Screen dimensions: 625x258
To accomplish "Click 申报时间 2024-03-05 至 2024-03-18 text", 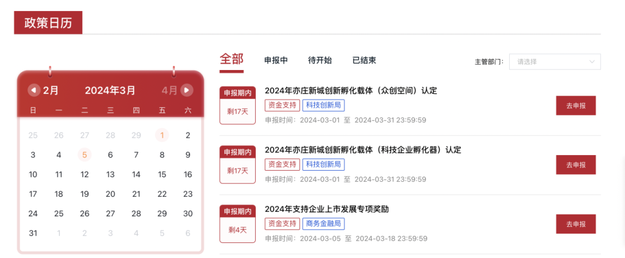I will [x=346, y=238].
